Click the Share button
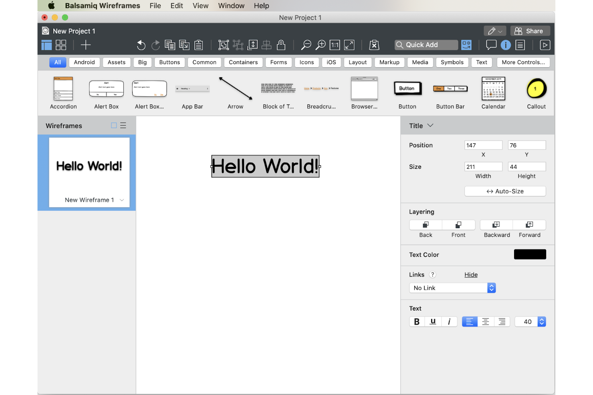593x395 pixels. tap(530, 31)
